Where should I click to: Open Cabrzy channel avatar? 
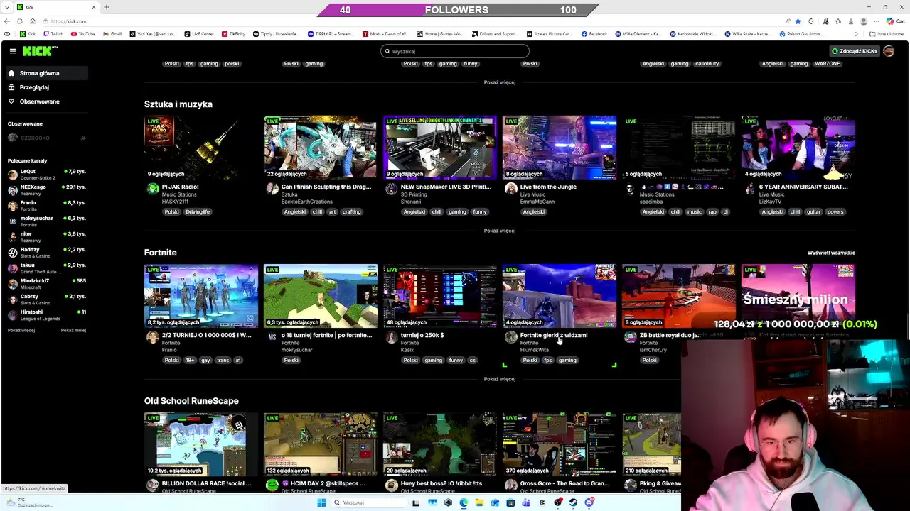pyautogui.click(x=13, y=300)
